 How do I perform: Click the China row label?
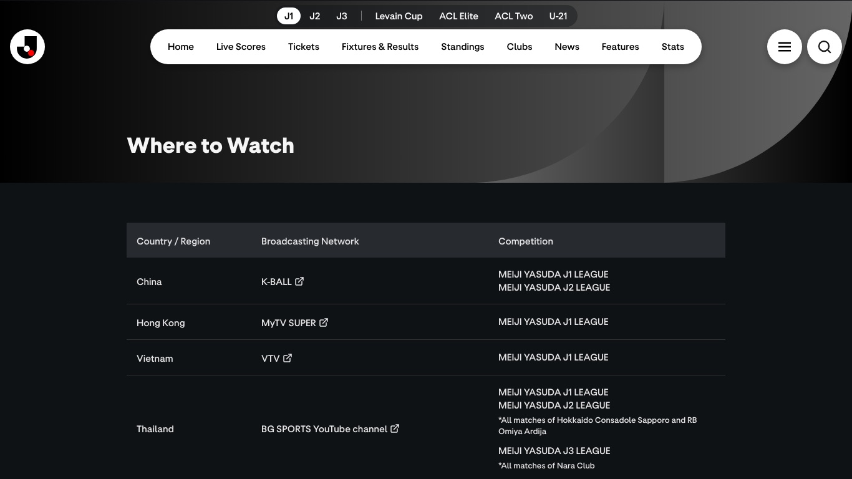point(149,282)
